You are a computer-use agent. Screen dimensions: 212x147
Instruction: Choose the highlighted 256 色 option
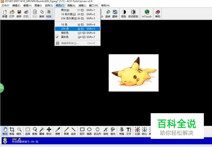(78, 29)
